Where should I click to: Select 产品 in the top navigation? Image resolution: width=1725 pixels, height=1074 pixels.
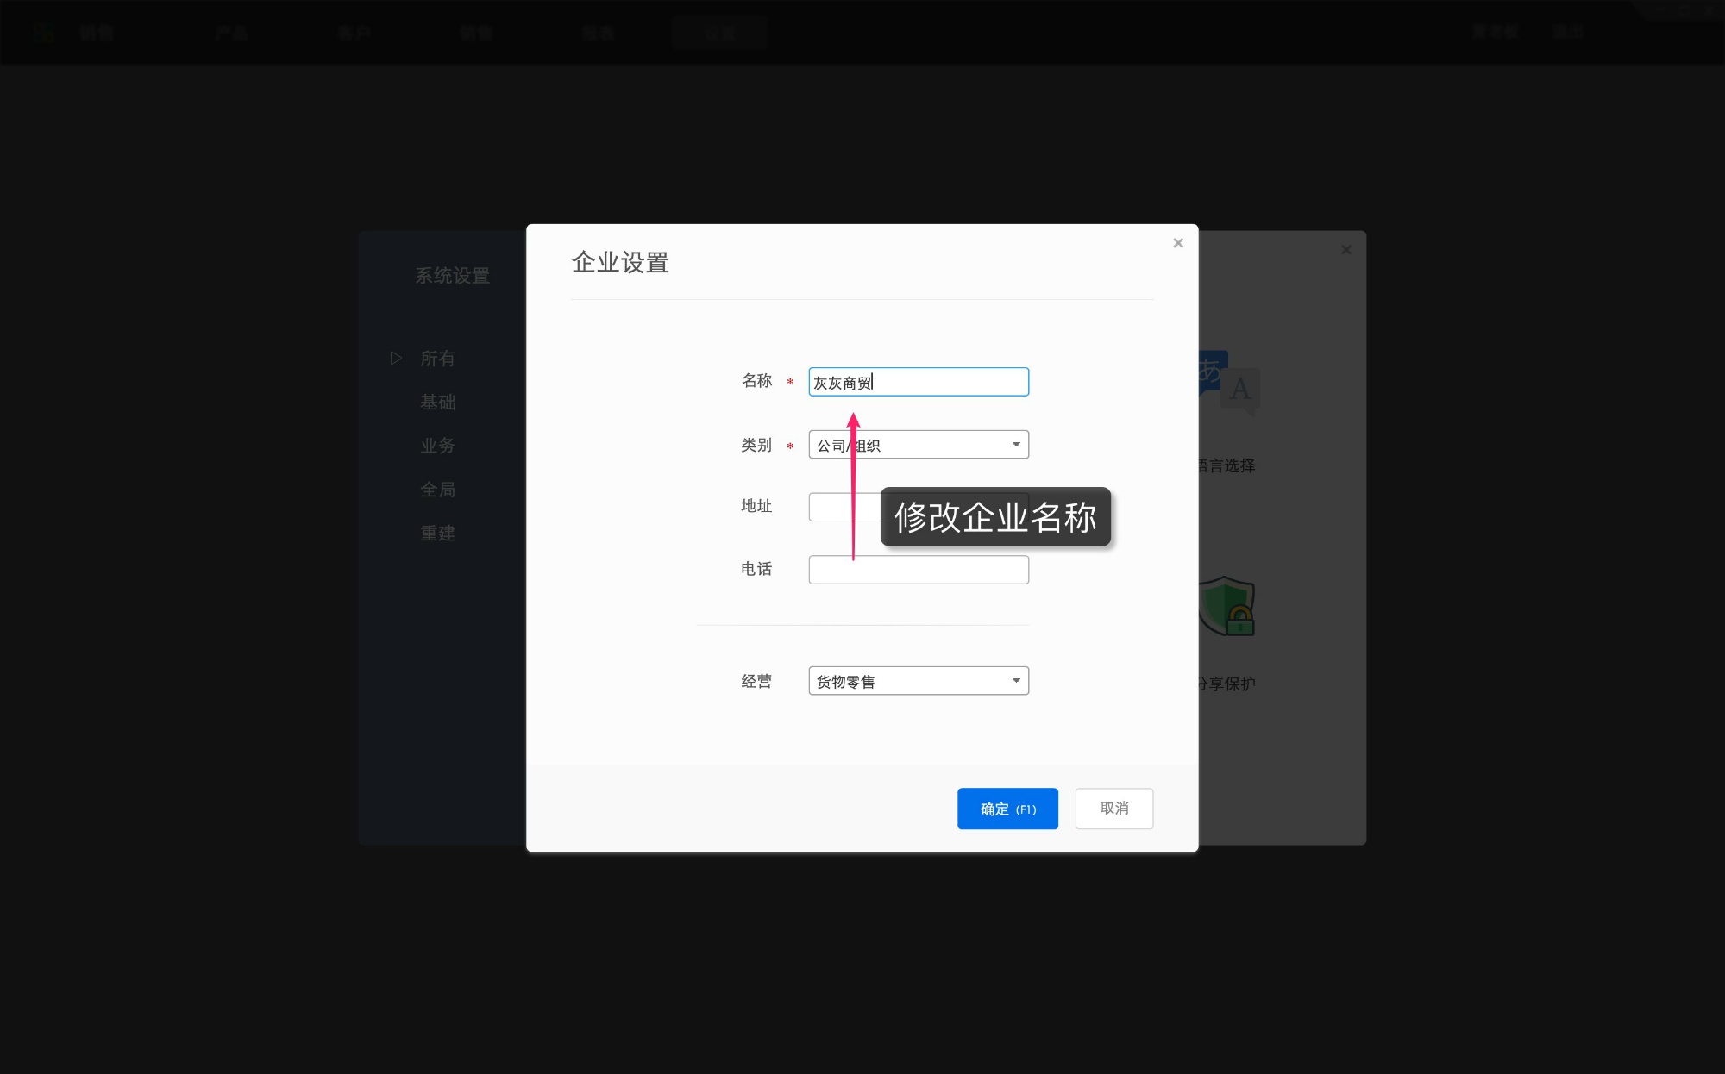pyautogui.click(x=231, y=33)
